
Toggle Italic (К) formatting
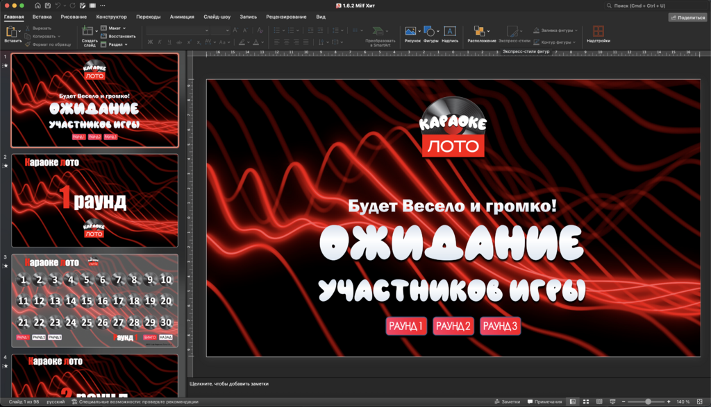tap(160, 42)
